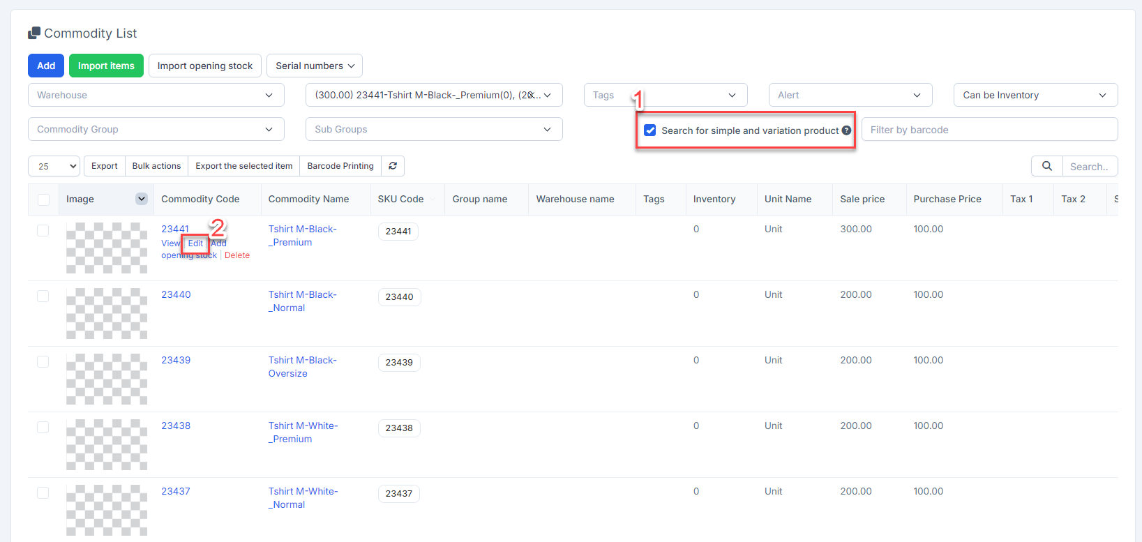Expand the Serial numbers dropdown
Viewport: 1142px width, 542px height.
point(314,66)
